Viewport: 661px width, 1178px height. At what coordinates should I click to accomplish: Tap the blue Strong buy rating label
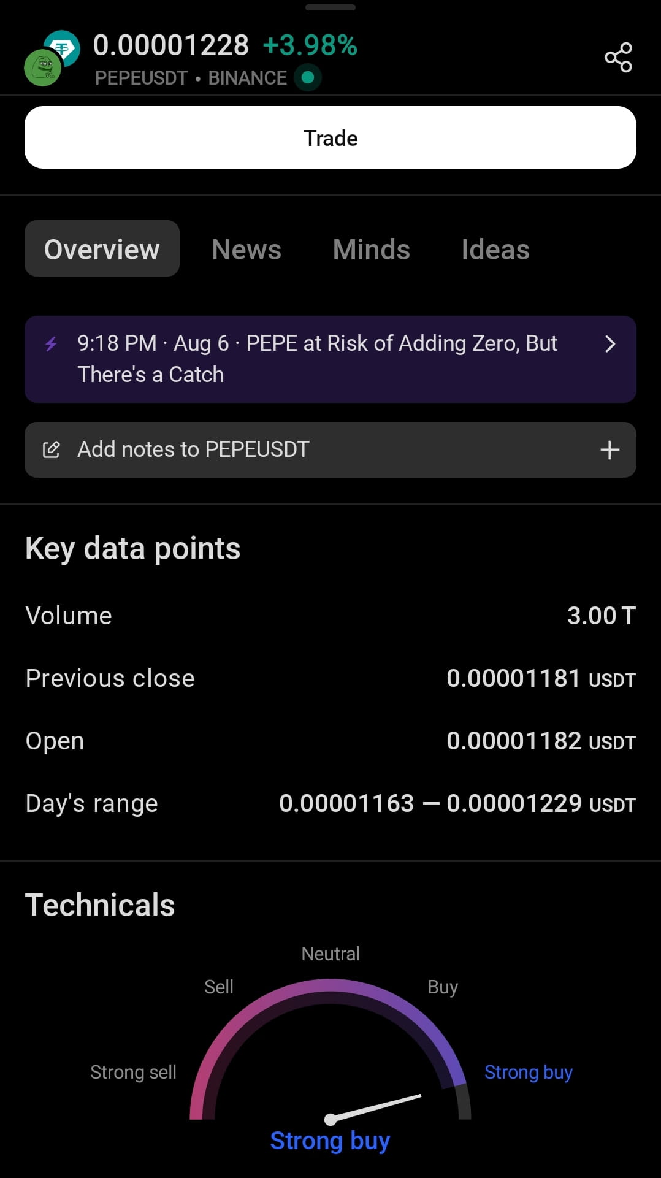[330, 1141]
